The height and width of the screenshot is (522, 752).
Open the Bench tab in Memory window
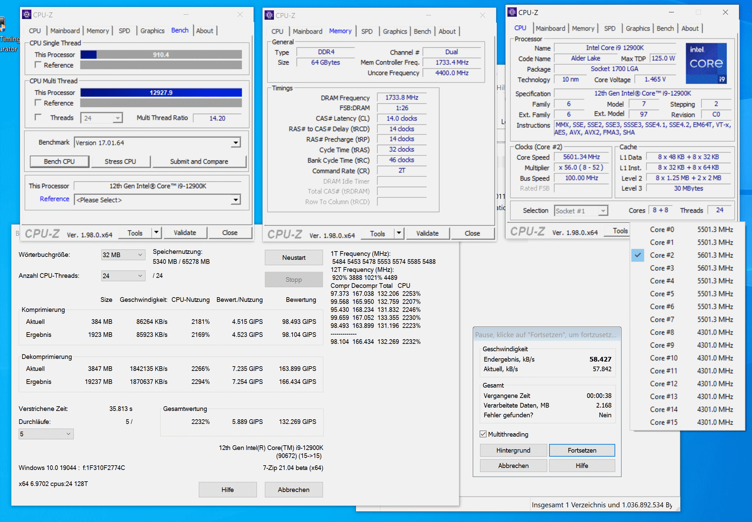tap(422, 31)
